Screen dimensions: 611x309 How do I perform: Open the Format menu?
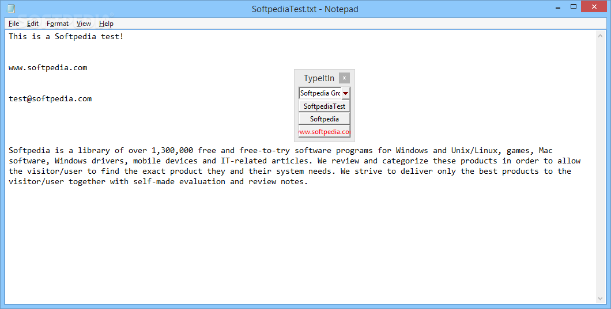click(x=58, y=24)
